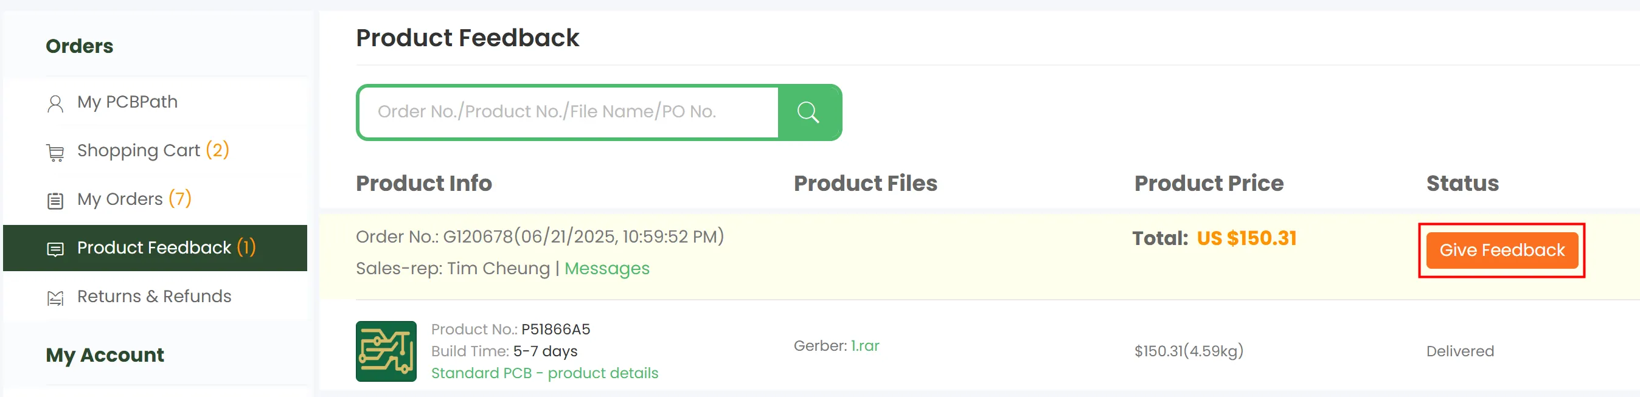View Standard PCB - product details link
The width and height of the screenshot is (1640, 397).
[x=544, y=373]
